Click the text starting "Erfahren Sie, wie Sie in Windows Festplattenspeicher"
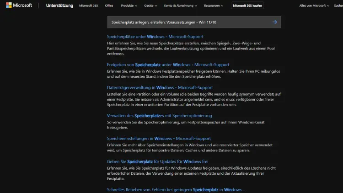Screen dimensions: 343x193 click(193, 74)
